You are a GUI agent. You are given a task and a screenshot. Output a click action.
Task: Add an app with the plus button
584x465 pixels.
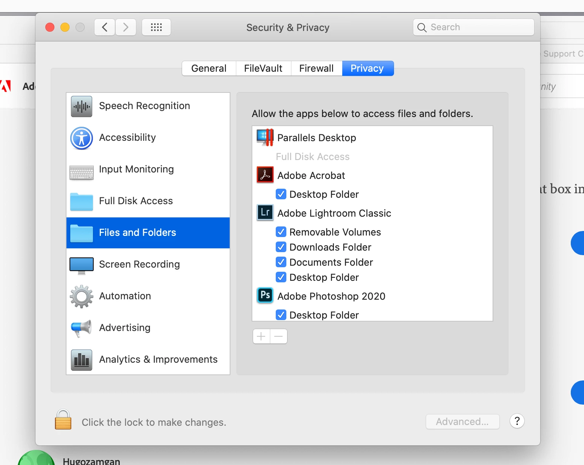coord(261,336)
